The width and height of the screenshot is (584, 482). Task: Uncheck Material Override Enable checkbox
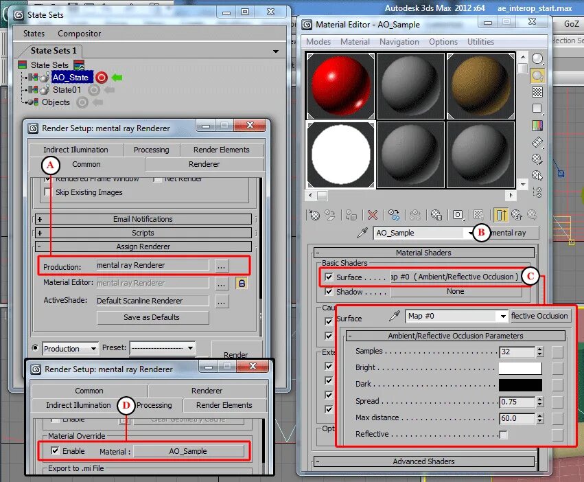point(55,450)
